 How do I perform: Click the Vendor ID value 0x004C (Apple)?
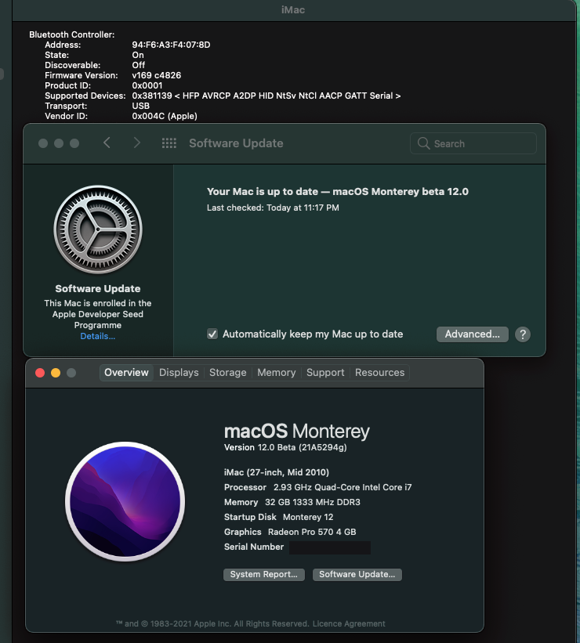[165, 116]
